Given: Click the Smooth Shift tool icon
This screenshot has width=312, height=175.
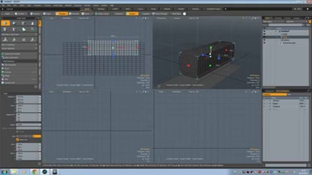Looking at the screenshot, I should click(3, 83).
